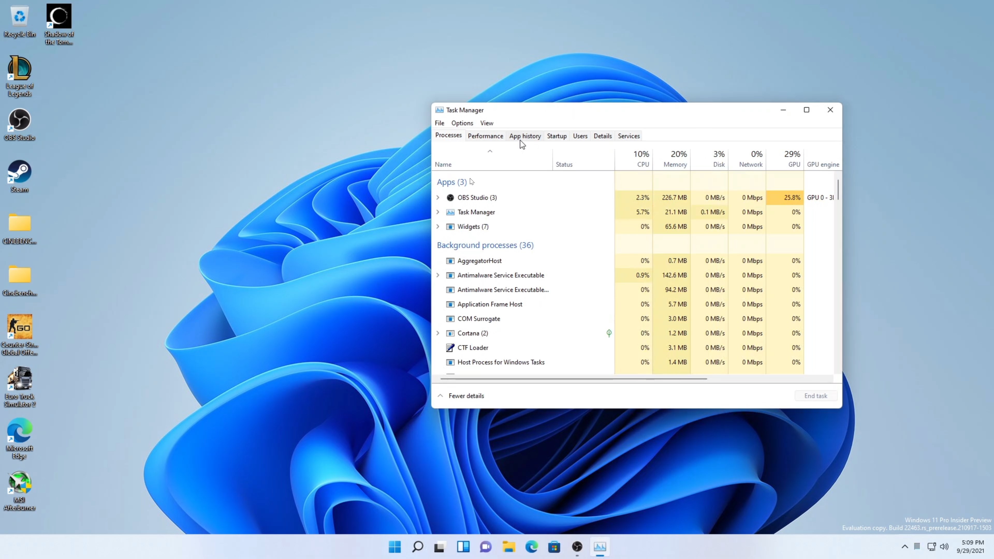Open the Windows Start button
Viewport: 994px width, 559px height.
coord(395,547)
